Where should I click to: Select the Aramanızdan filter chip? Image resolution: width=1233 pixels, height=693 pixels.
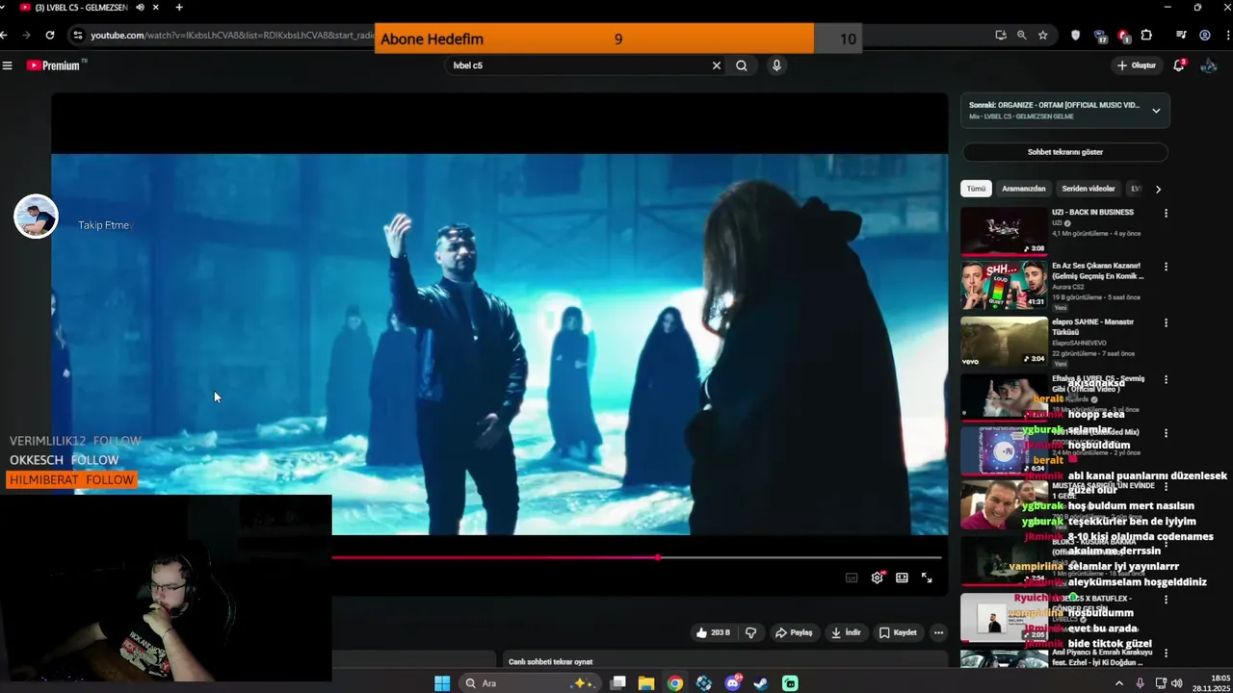click(x=1023, y=189)
